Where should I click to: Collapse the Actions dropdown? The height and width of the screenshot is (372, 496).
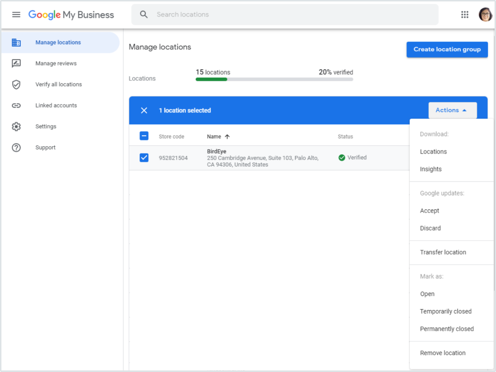pyautogui.click(x=452, y=110)
